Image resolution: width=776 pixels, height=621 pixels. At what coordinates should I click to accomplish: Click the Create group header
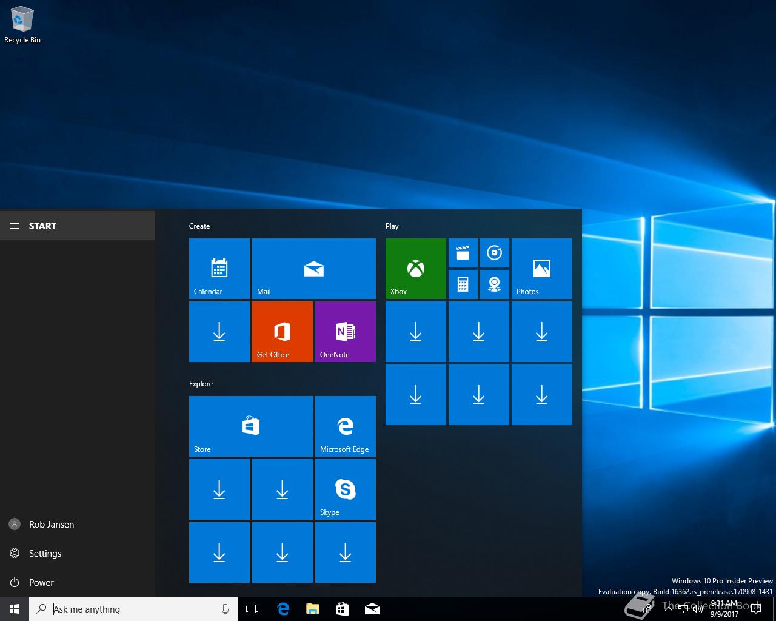pos(199,226)
